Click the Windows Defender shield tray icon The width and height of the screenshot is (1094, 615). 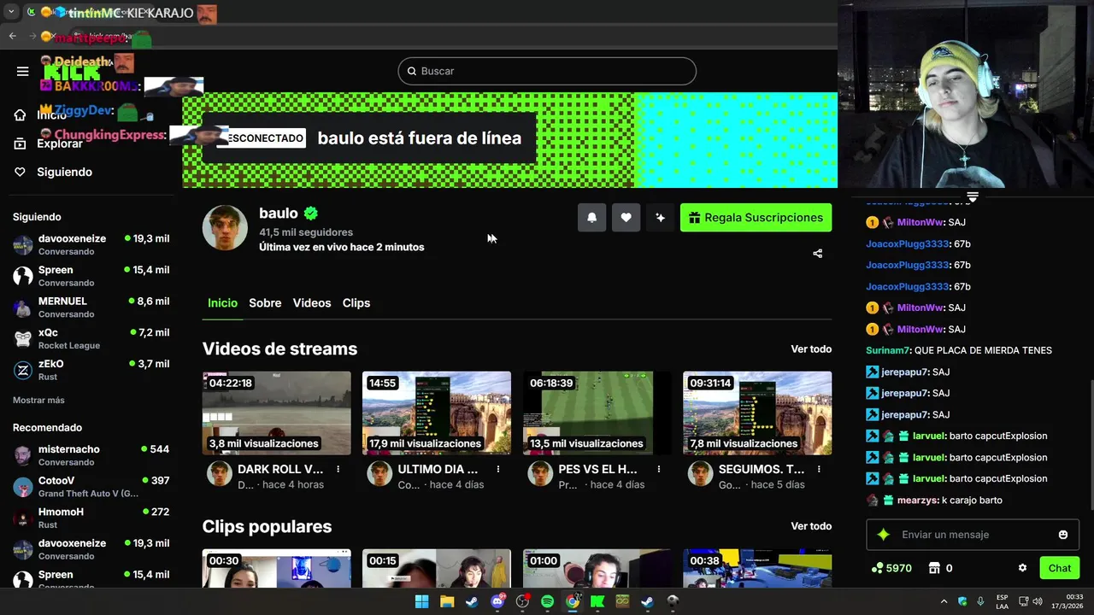tap(962, 601)
